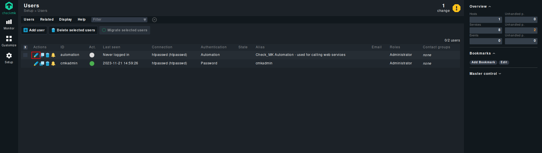This screenshot has height=153, width=542.
Task: Delete the automation user with trash icon
Action: (x=48, y=55)
